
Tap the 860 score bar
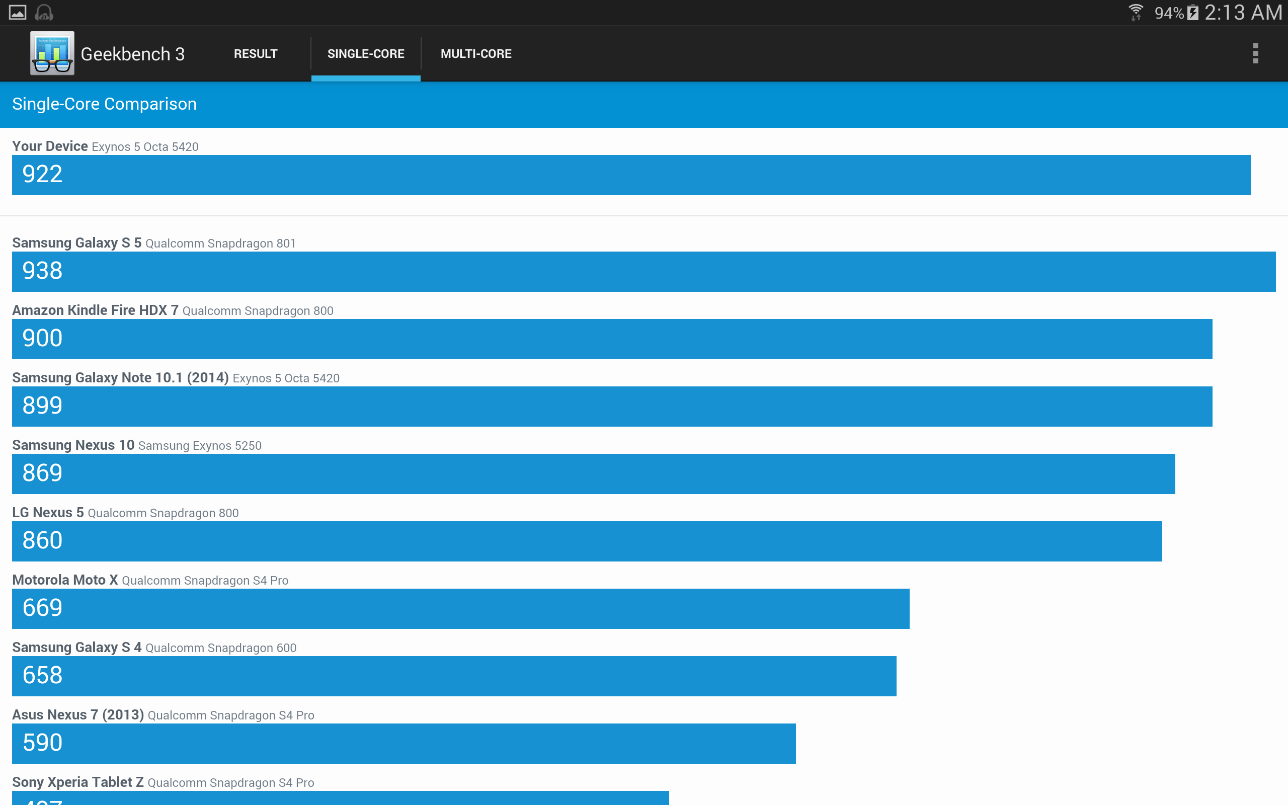click(587, 541)
